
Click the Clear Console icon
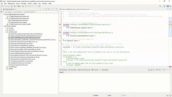pos(149,70)
